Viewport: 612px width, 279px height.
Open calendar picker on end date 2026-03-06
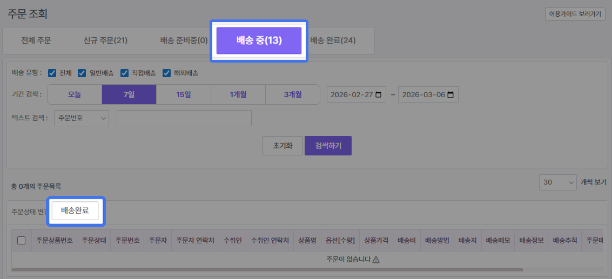(449, 94)
